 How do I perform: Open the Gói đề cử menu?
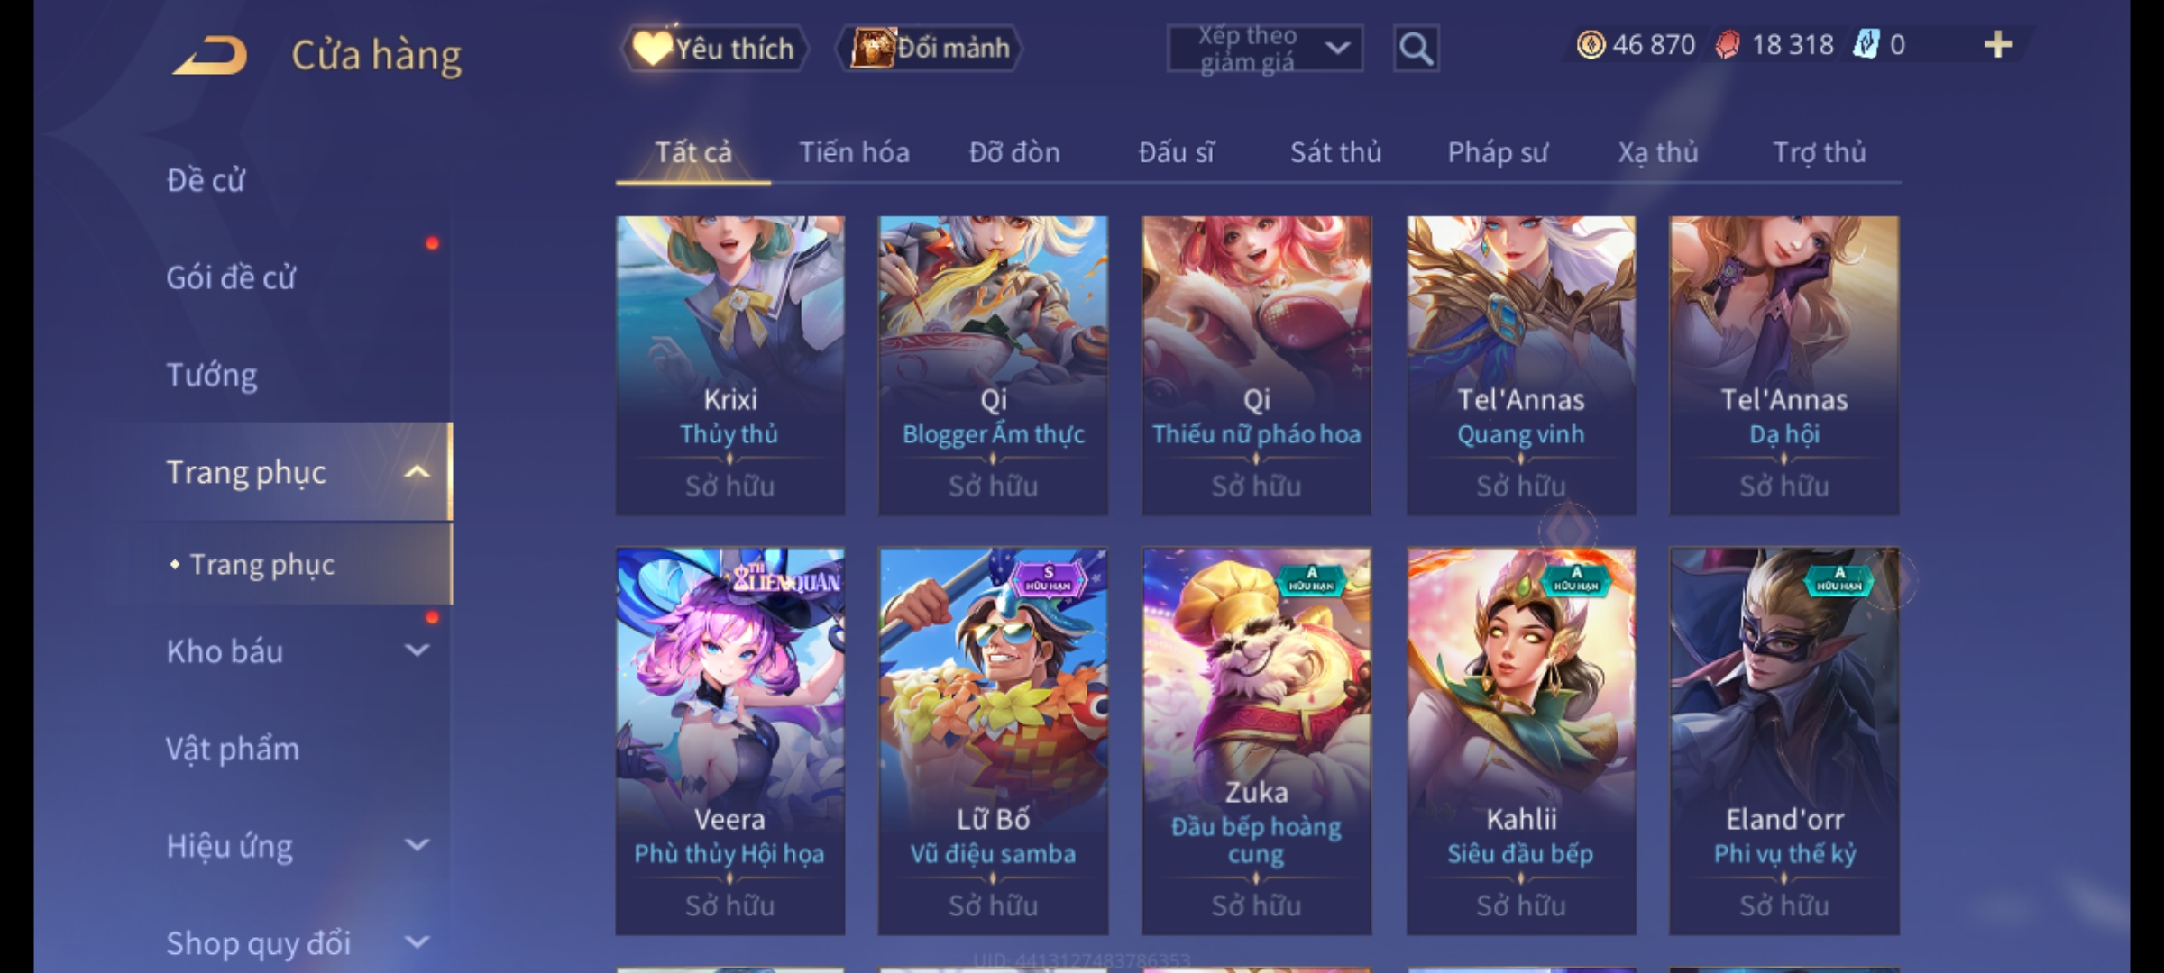click(x=231, y=277)
